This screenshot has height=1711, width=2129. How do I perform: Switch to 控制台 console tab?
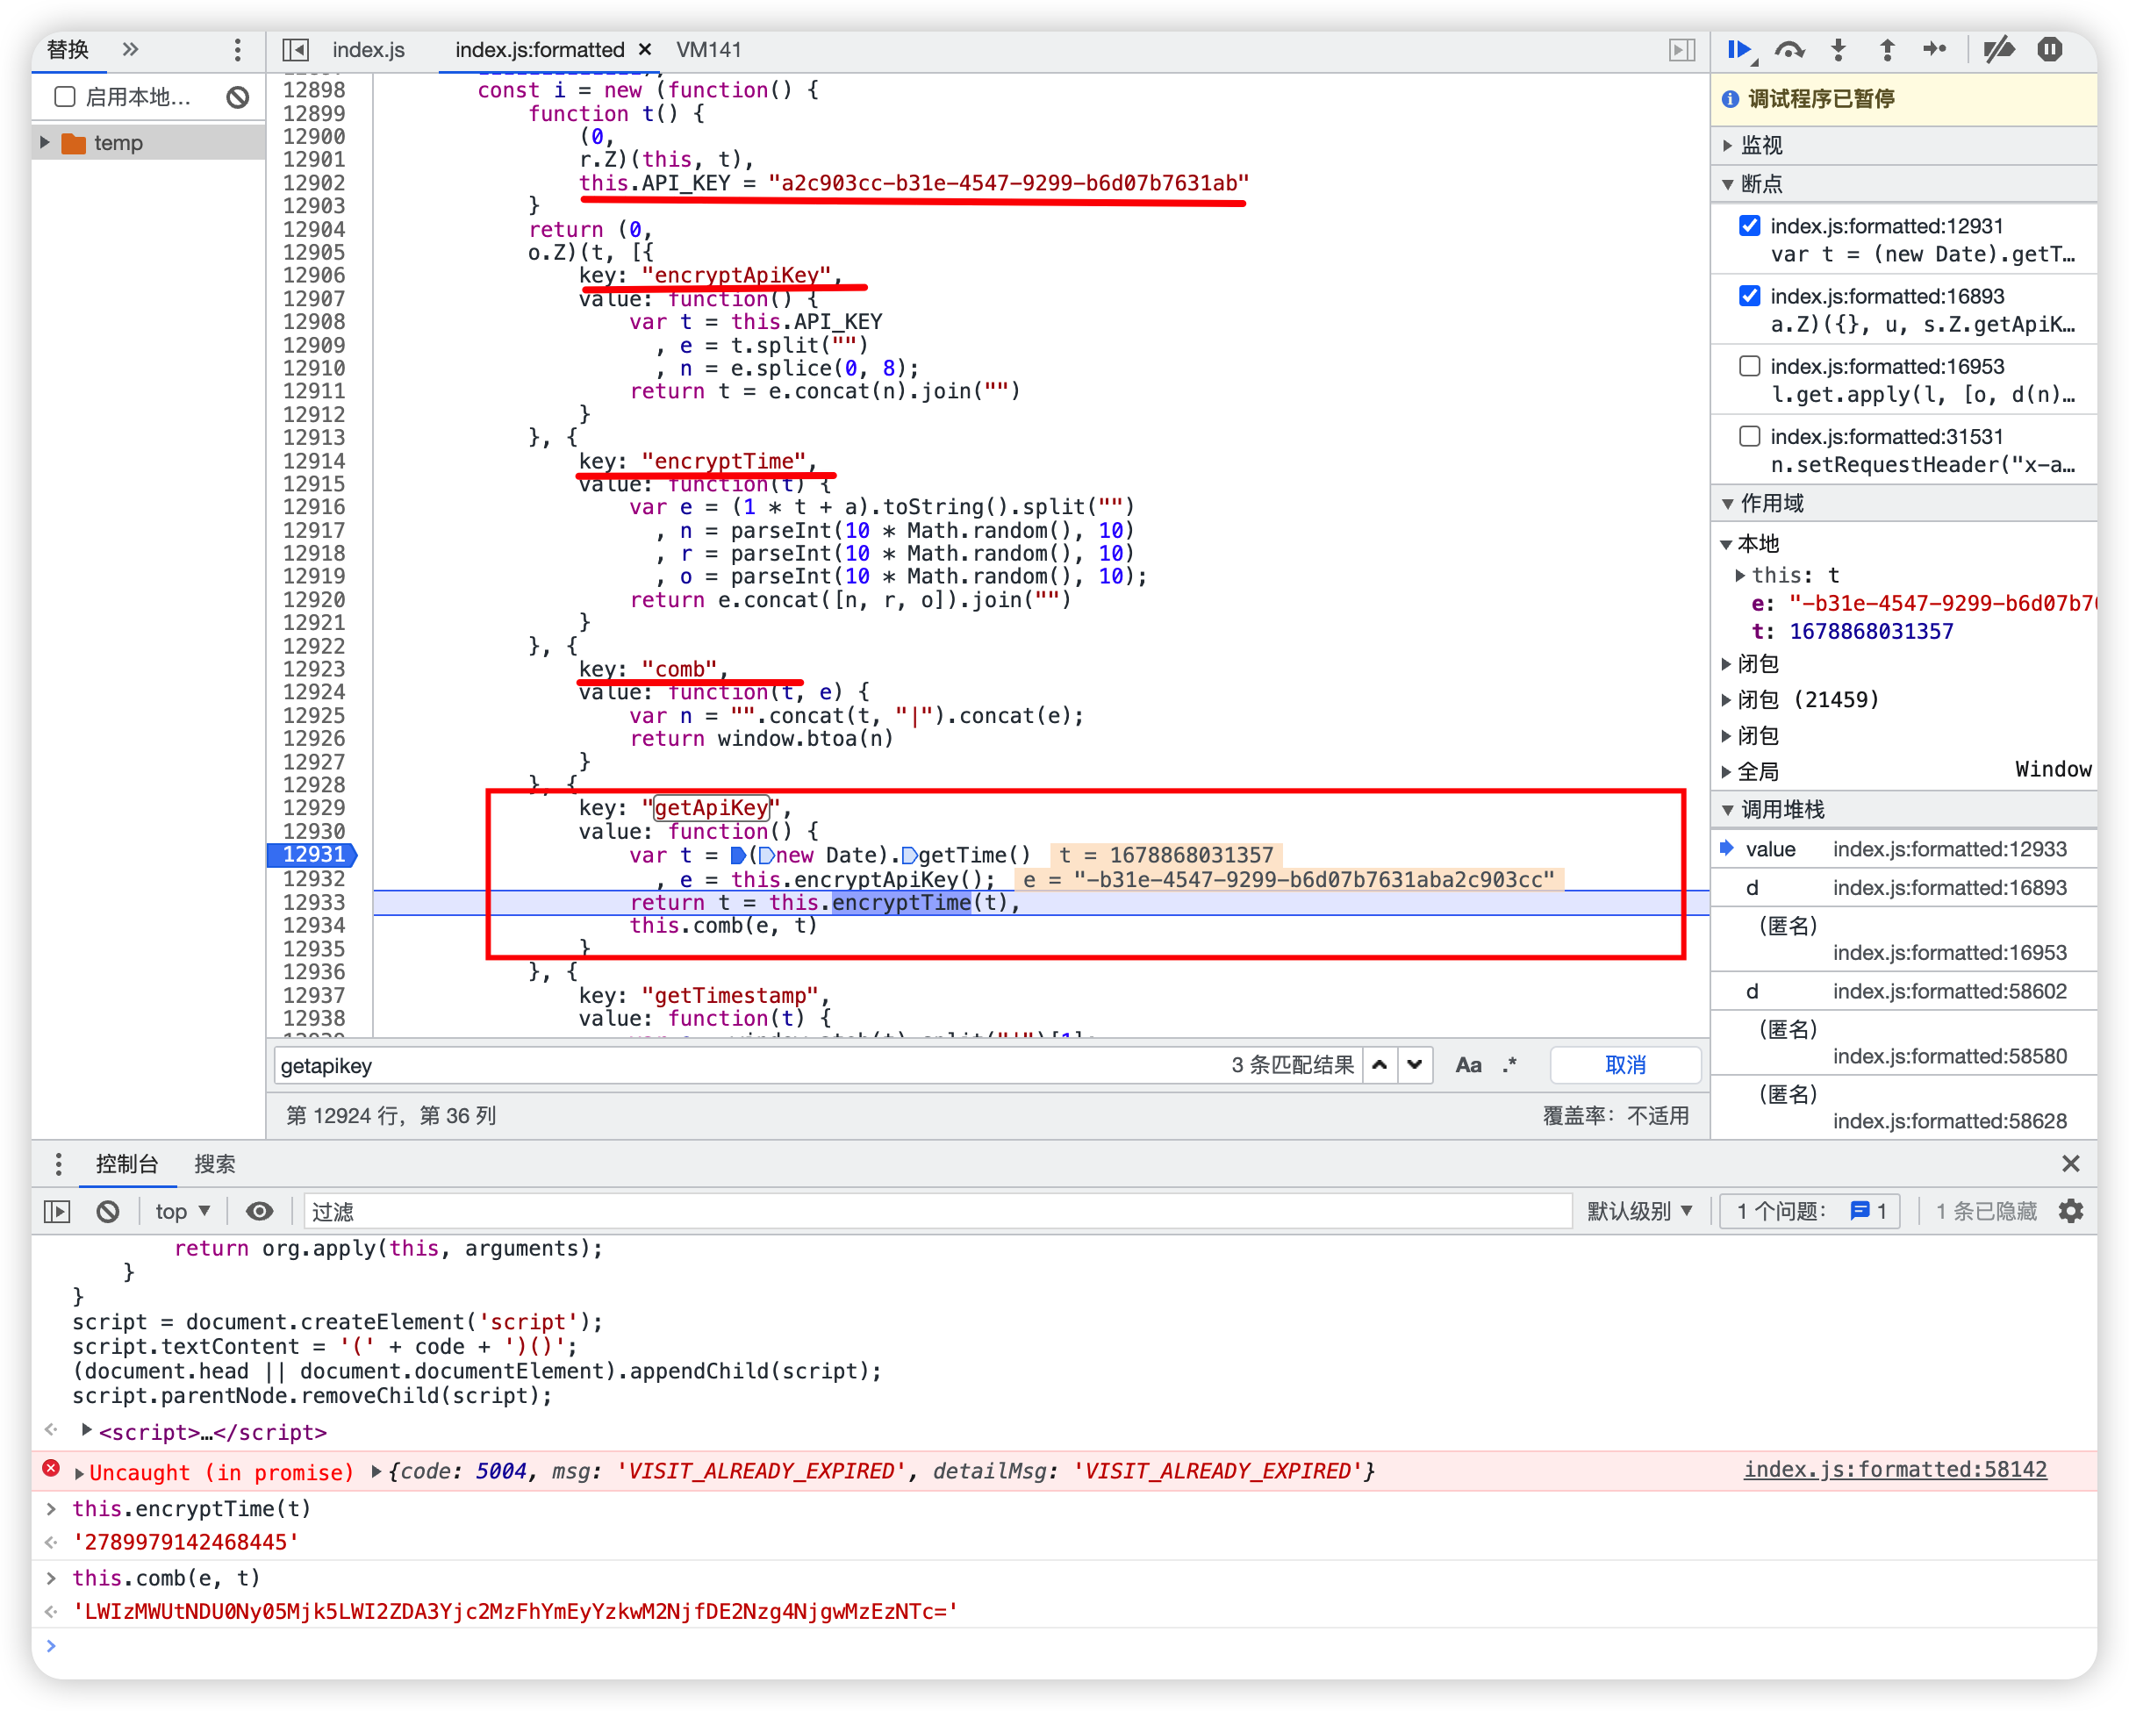[x=126, y=1164]
